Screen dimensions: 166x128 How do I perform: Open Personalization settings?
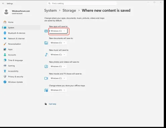click(x=21, y=44)
